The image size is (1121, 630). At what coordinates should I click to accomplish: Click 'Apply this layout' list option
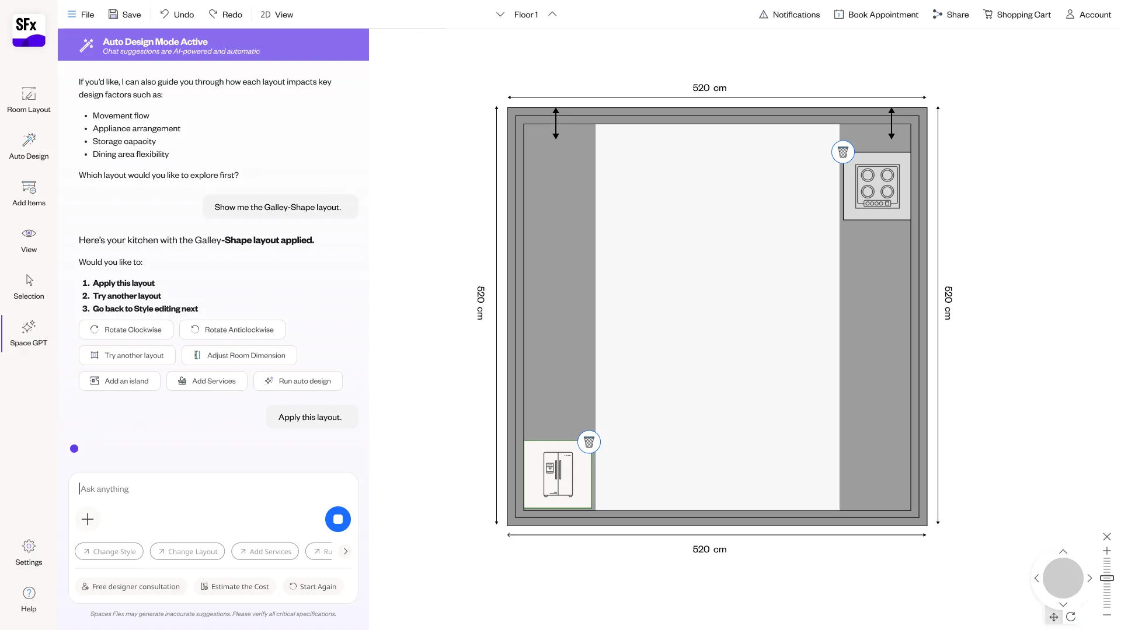click(x=124, y=283)
